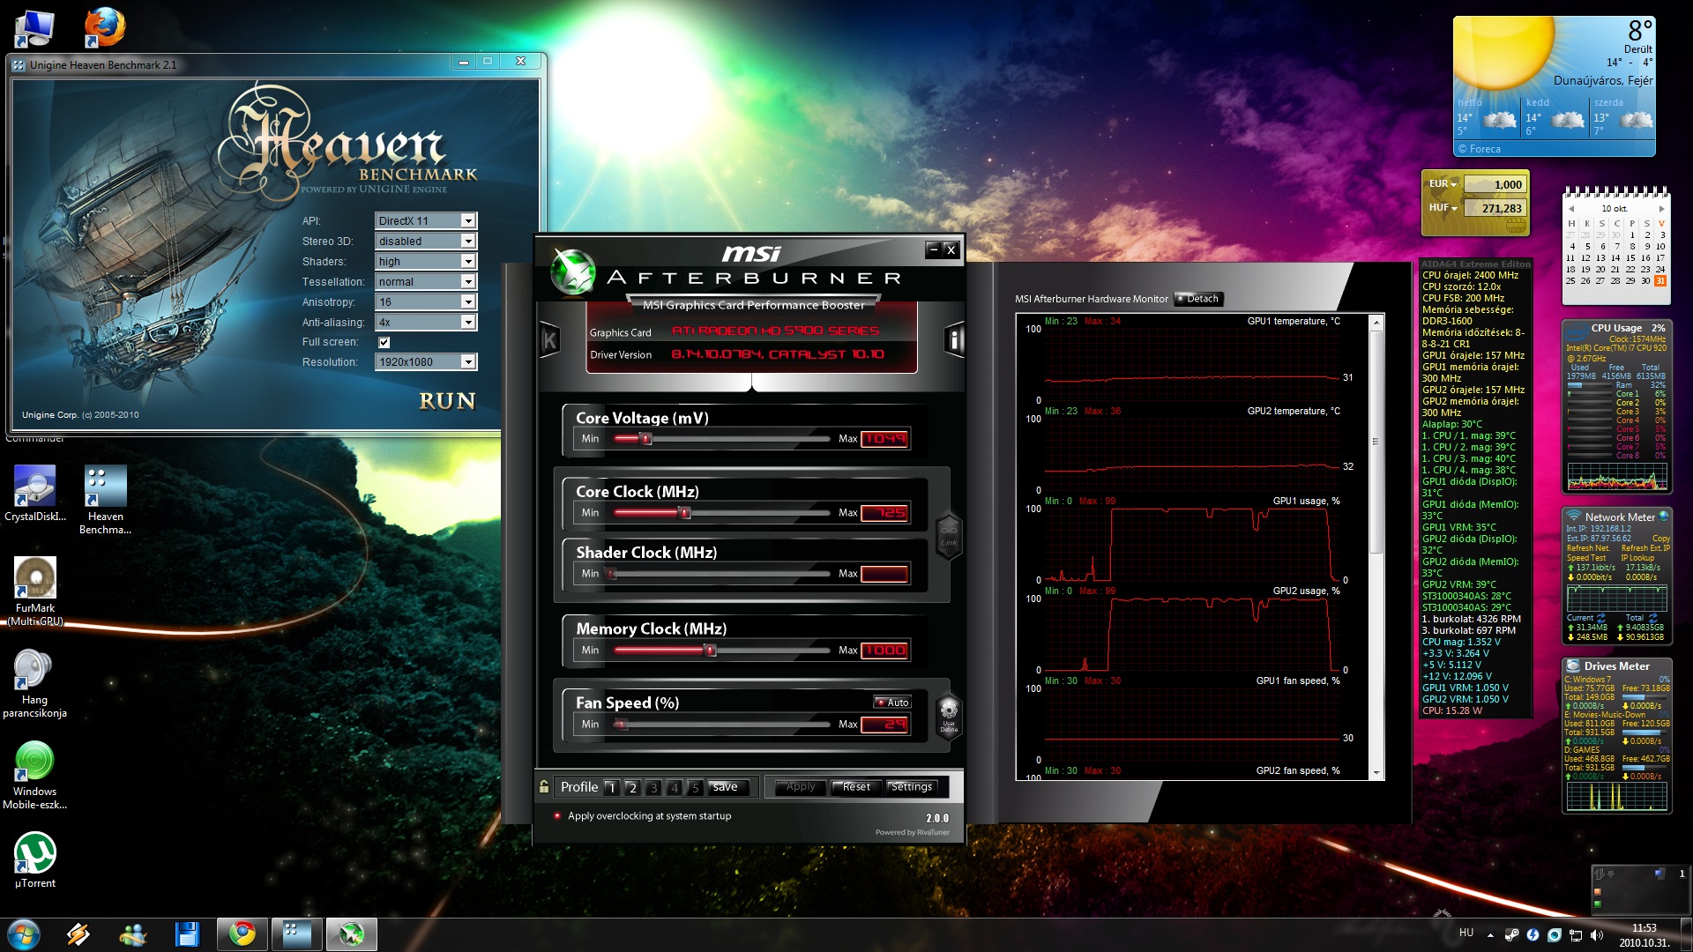Click RUN in Heaven Benchmark

click(x=447, y=401)
